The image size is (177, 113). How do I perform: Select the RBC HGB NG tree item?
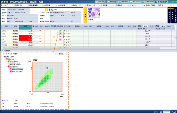pyautogui.click(x=16, y=69)
